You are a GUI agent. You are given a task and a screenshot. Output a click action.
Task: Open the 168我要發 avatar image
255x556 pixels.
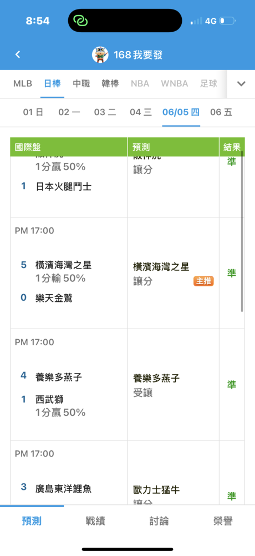tap(100, 54)
